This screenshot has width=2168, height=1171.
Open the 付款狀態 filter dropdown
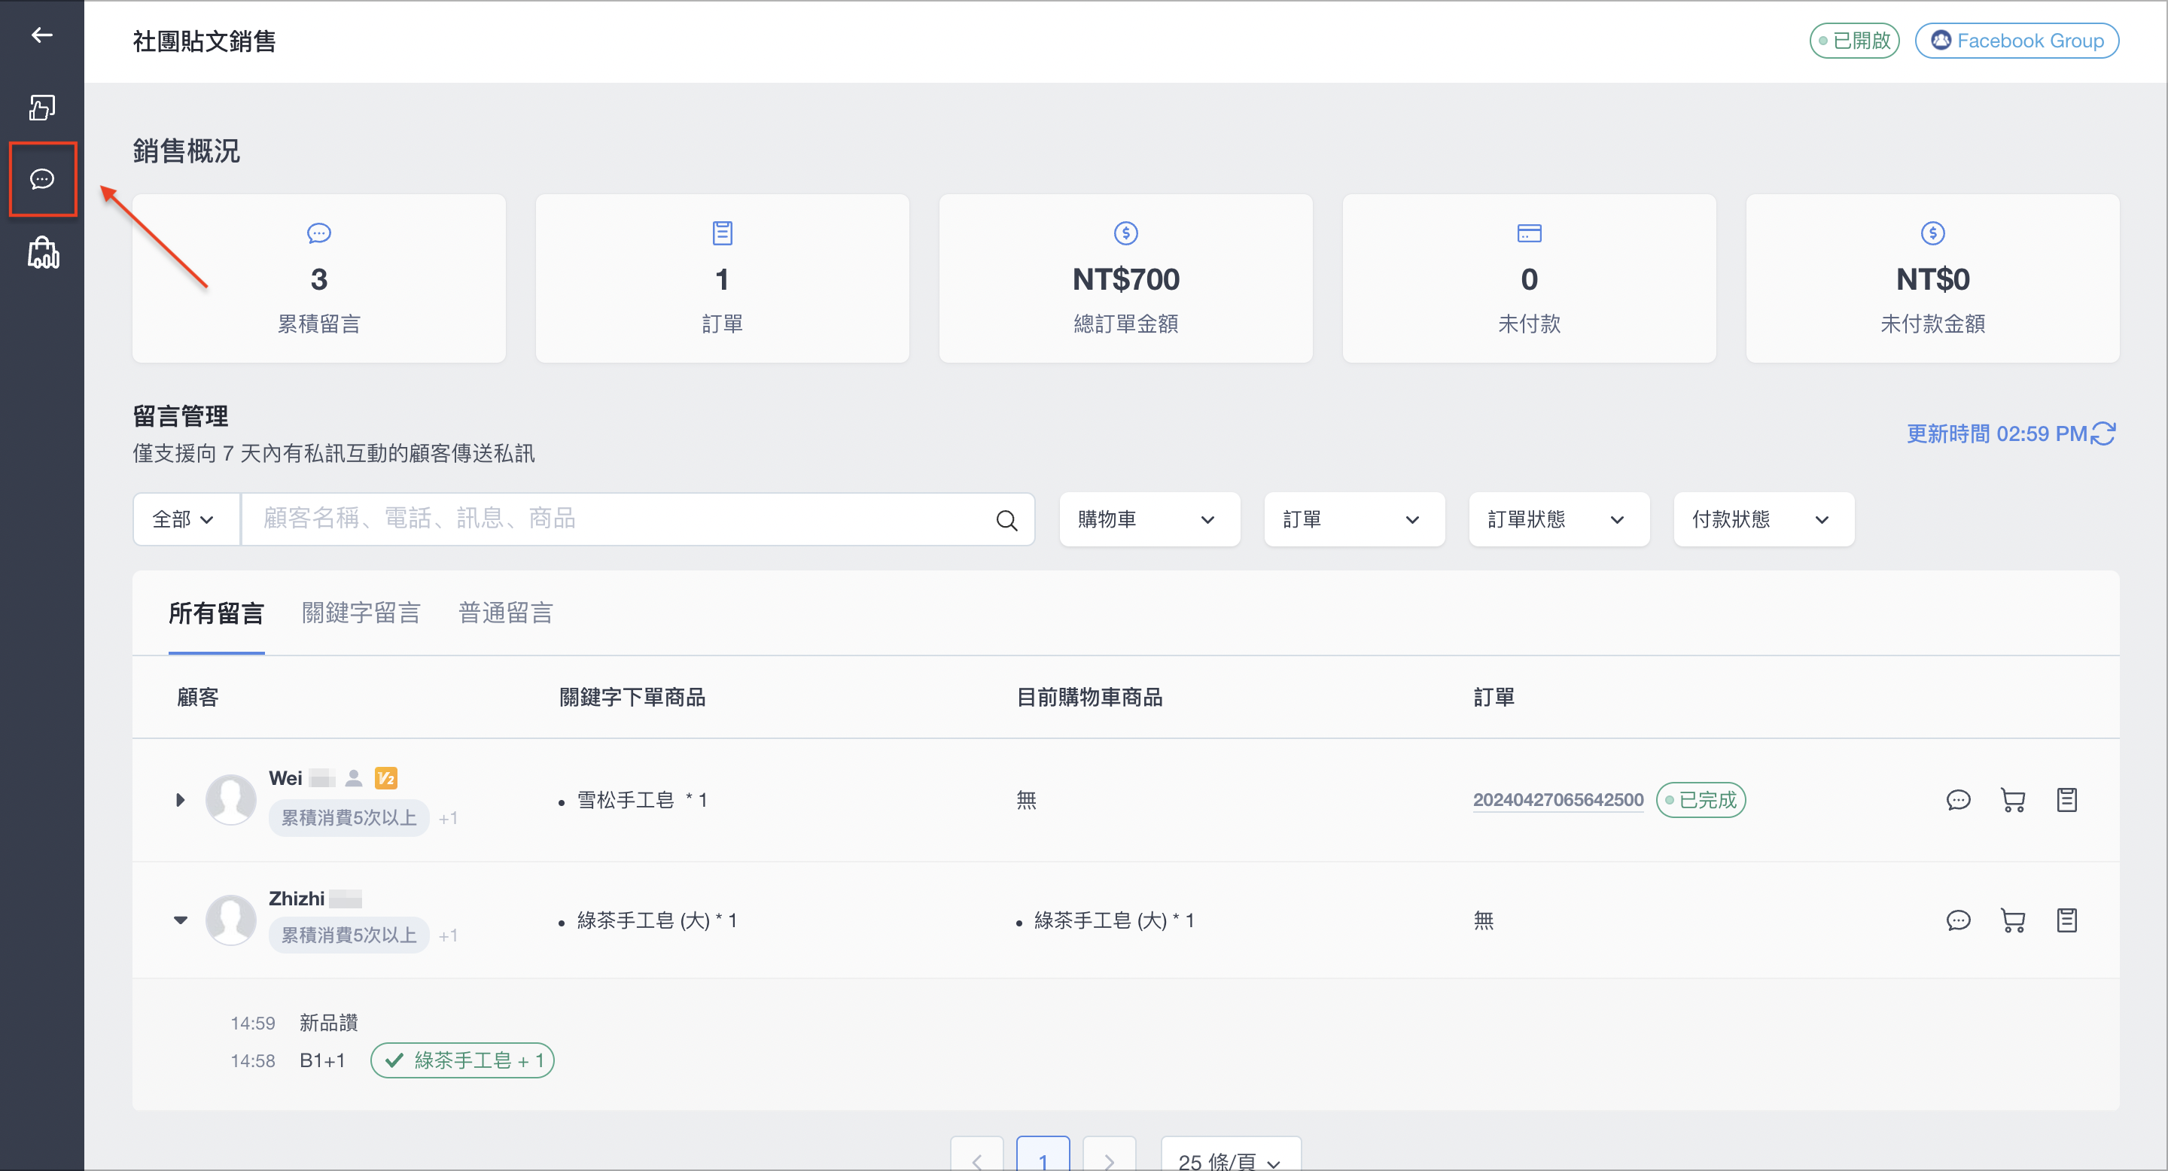(1763, 519)
